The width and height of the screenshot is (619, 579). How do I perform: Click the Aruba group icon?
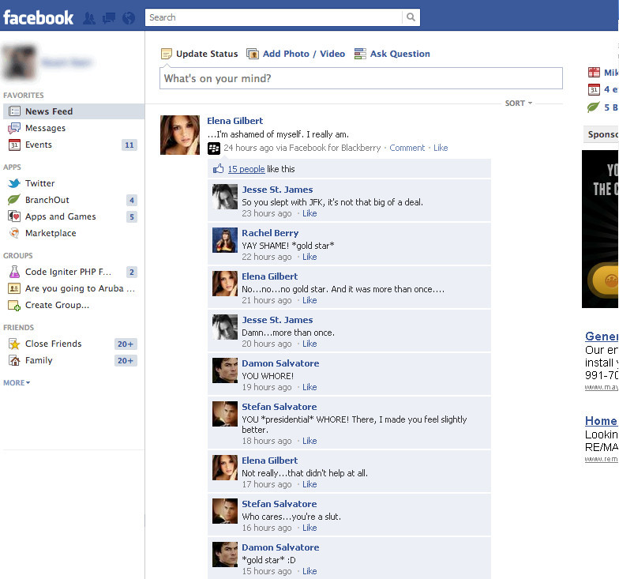pyautogui.click(x=14, y=288)
